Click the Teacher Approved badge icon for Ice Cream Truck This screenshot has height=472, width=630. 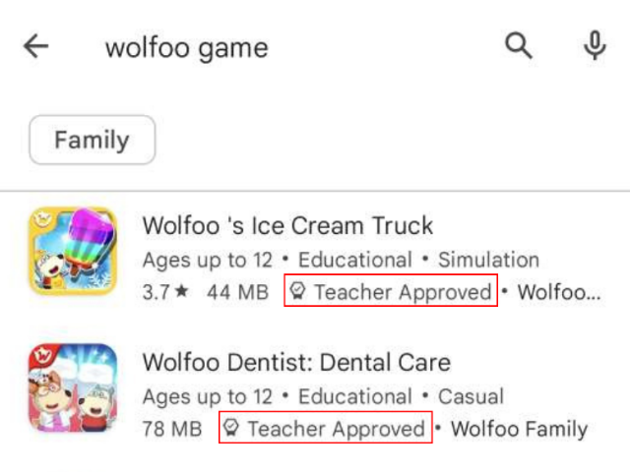(297, 291)
